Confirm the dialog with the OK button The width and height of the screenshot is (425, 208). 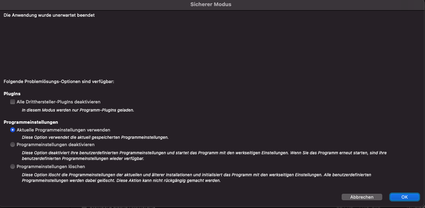(x=404, y=197)
